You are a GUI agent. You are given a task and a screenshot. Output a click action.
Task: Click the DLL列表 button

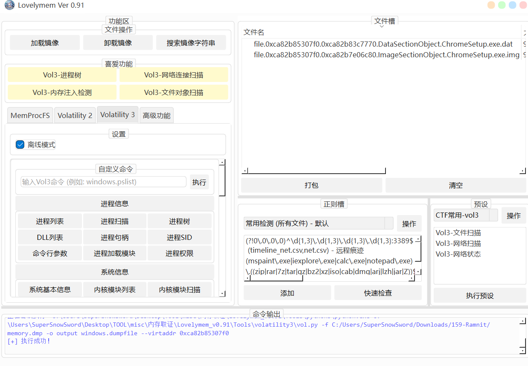[50, 237]
